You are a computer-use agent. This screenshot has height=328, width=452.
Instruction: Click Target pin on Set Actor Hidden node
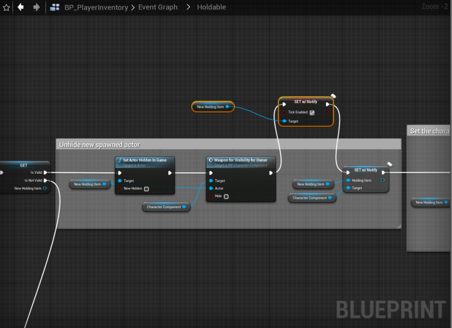[x=120, y=181]
